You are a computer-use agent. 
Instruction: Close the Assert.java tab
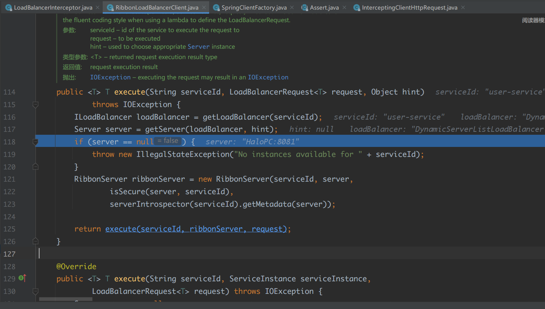tap(344, 7)
